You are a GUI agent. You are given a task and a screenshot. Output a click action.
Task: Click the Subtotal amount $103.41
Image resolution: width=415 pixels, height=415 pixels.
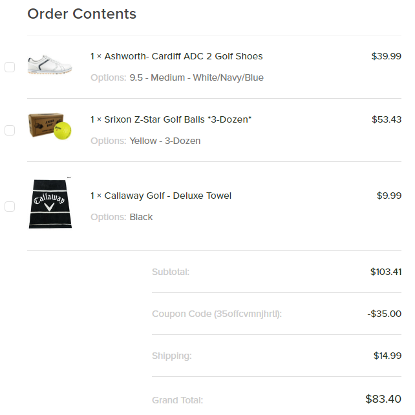tap(385, 272)
